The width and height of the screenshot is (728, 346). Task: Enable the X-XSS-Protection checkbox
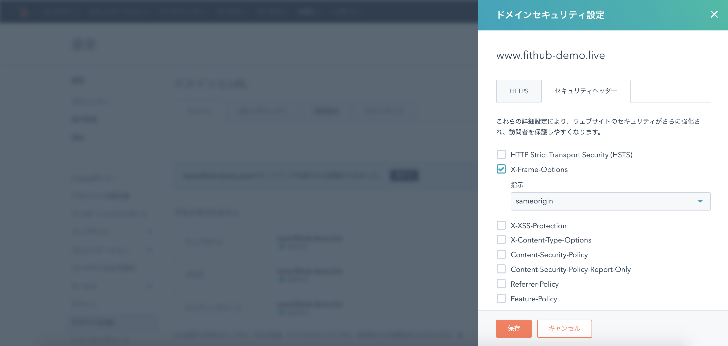(x=501, y=225)
